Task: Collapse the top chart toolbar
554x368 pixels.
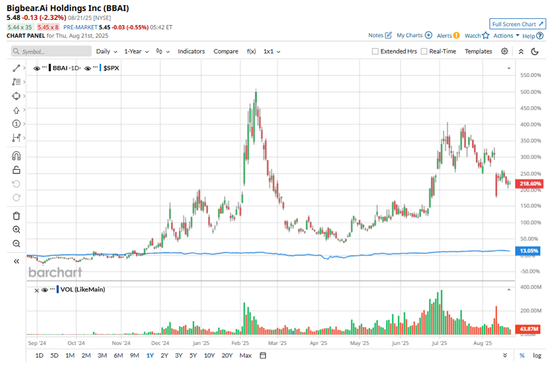Action: coord(521,51)
